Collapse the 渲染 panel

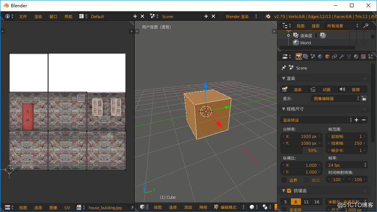(x=284, y=78)
